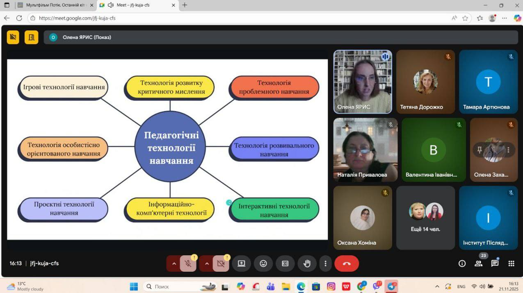Pin Олена Заха... tile with pin icon
The width and height of the screenshot is (523, 293).
pos(479,150)
